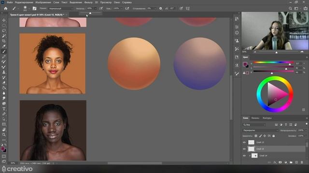Screen dimensions: 309x173
Task: Create a new layer
Action: pos(296,162)
